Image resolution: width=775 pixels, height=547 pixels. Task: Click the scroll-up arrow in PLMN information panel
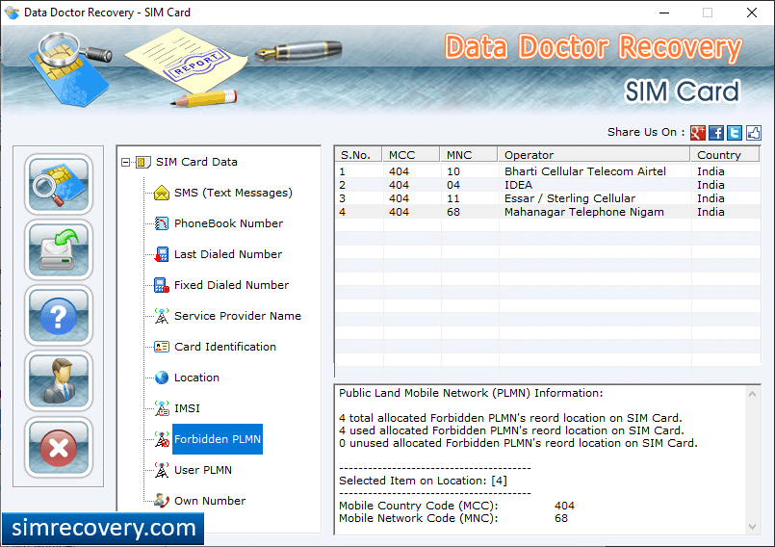752,394
